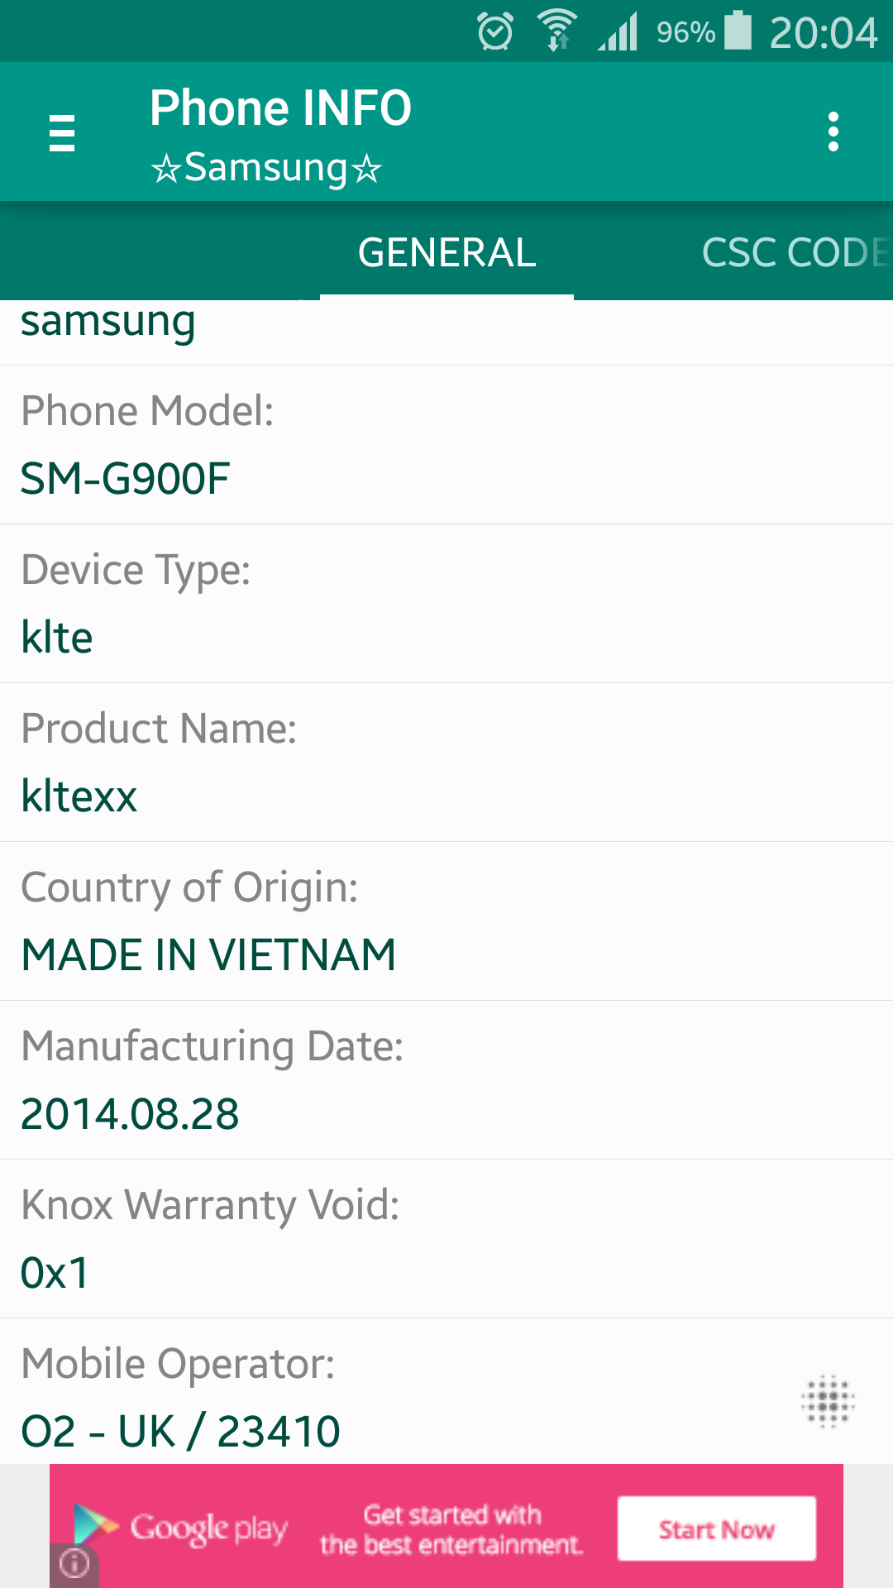Tap the battery status icon
Screen dimensions: 893x1588
click(738, 31)
